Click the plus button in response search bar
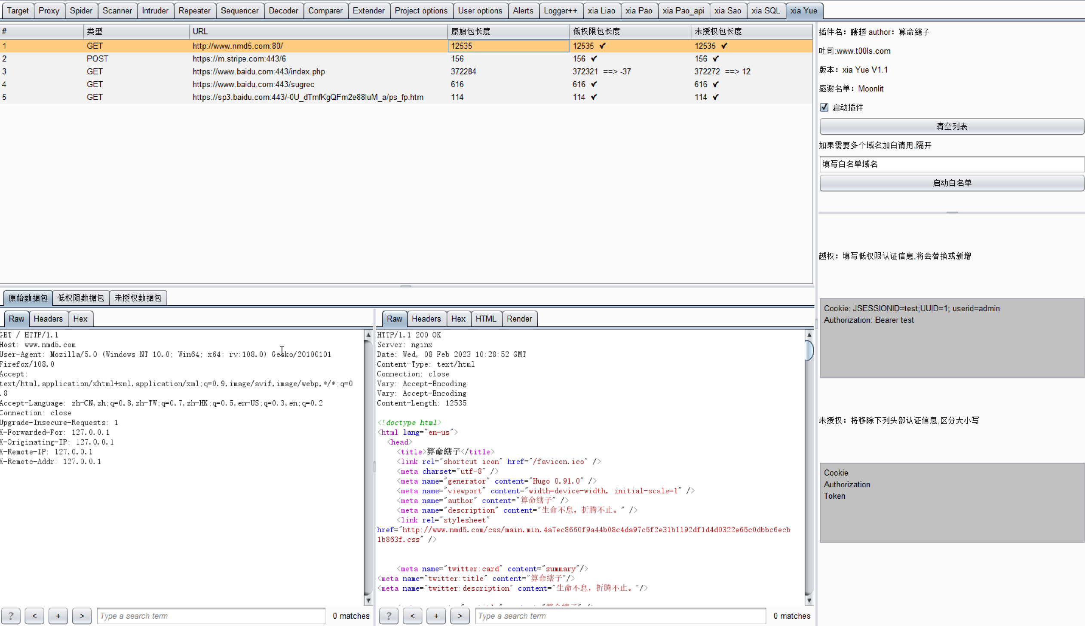The height and width of the screenshot is (626, 1085). [436, 616]
